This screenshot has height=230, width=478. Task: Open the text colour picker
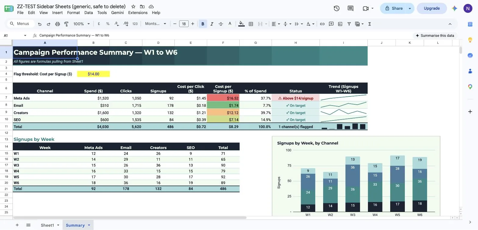tap(230, 24)
